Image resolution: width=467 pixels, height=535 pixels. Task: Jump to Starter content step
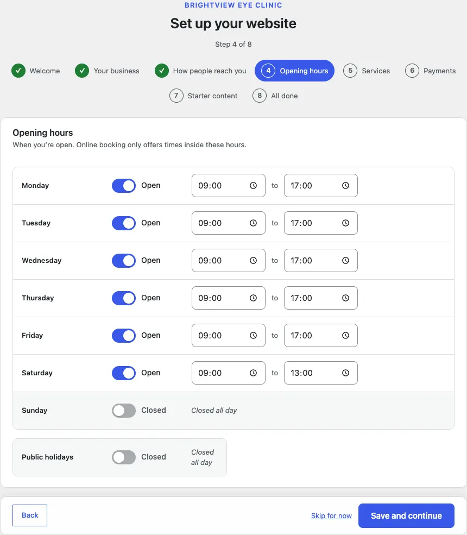coord(203,96)
